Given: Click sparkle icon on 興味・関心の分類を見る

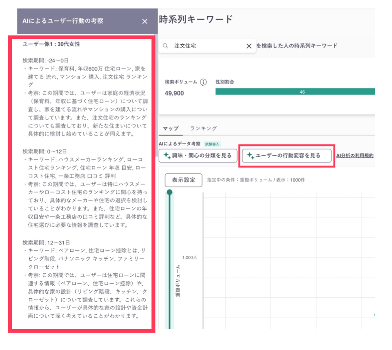Looking at the screenshot, I should pyautogui.click(x=167, y=155).
